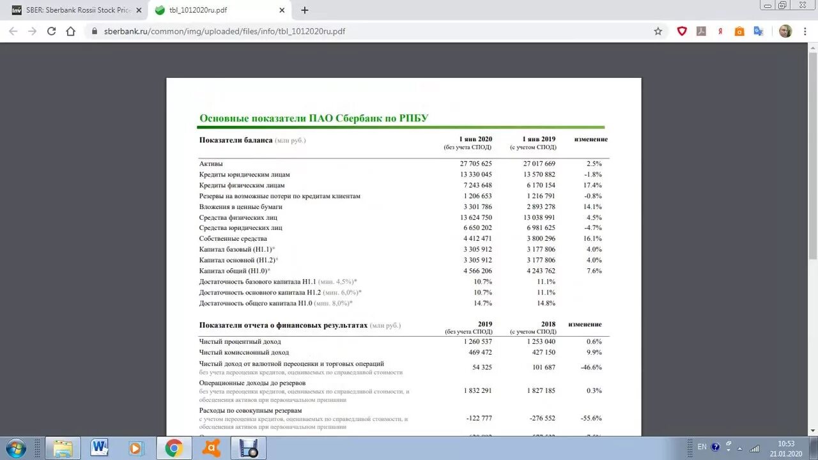Viewport: 818px width, 460px height.
Task: Bookmark this page with the star
Action: (x=658, y=31)
